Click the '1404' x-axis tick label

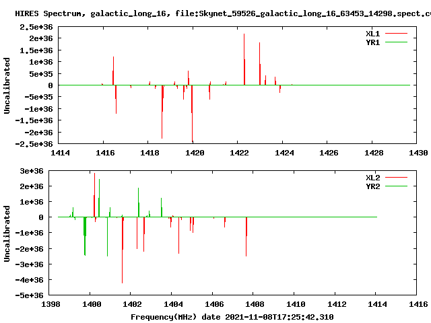173,304
